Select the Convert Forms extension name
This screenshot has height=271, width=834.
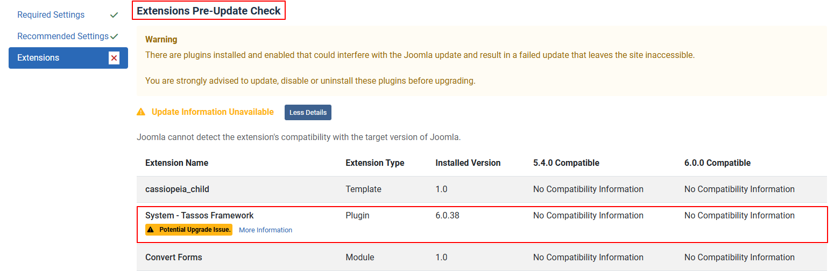click(x=173, y=258)
